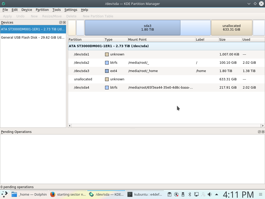Screen dimensions: 265x199
Task: Open the software updates tray icon
Action: click(176, 194)
